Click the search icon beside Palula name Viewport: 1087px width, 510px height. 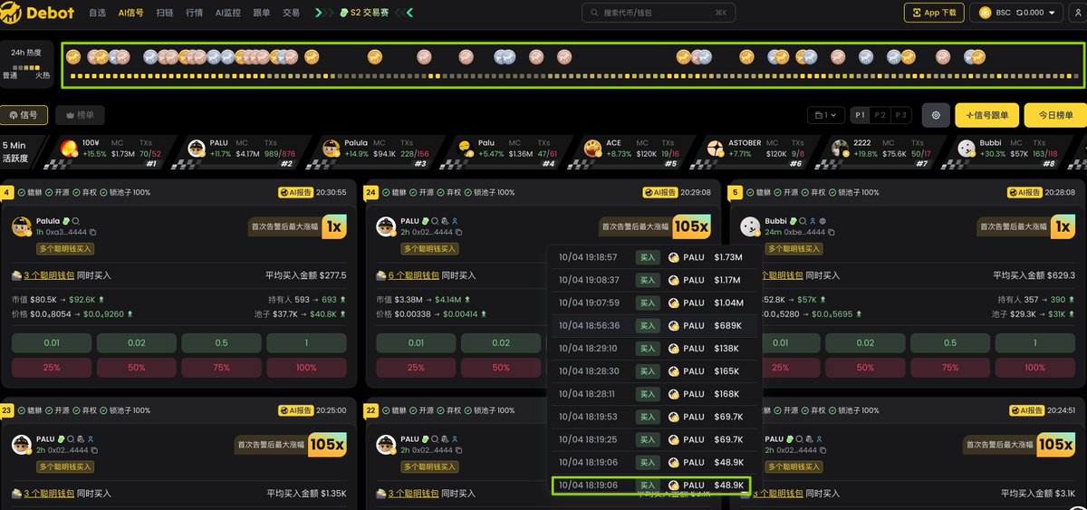(77, 221)
